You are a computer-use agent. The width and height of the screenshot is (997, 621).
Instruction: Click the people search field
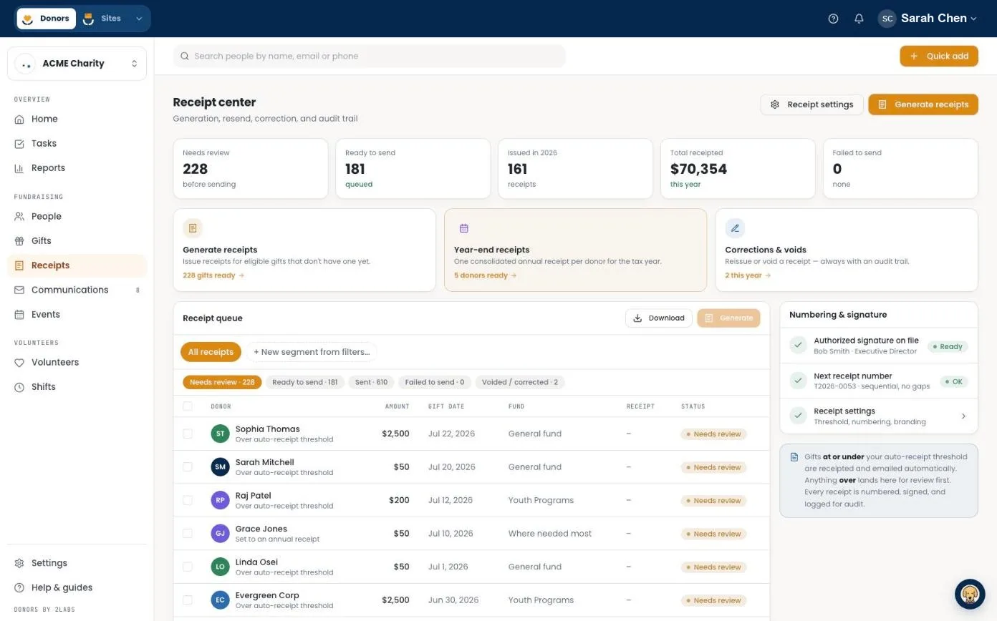[x=369, y=56]
